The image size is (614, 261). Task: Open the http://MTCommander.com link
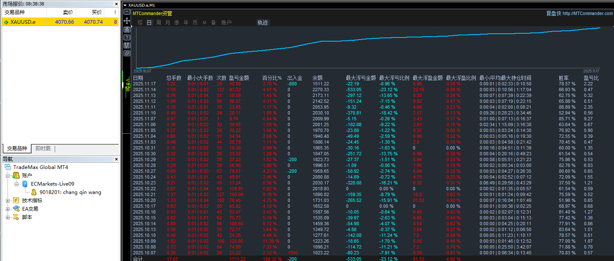tap(588, 13)
